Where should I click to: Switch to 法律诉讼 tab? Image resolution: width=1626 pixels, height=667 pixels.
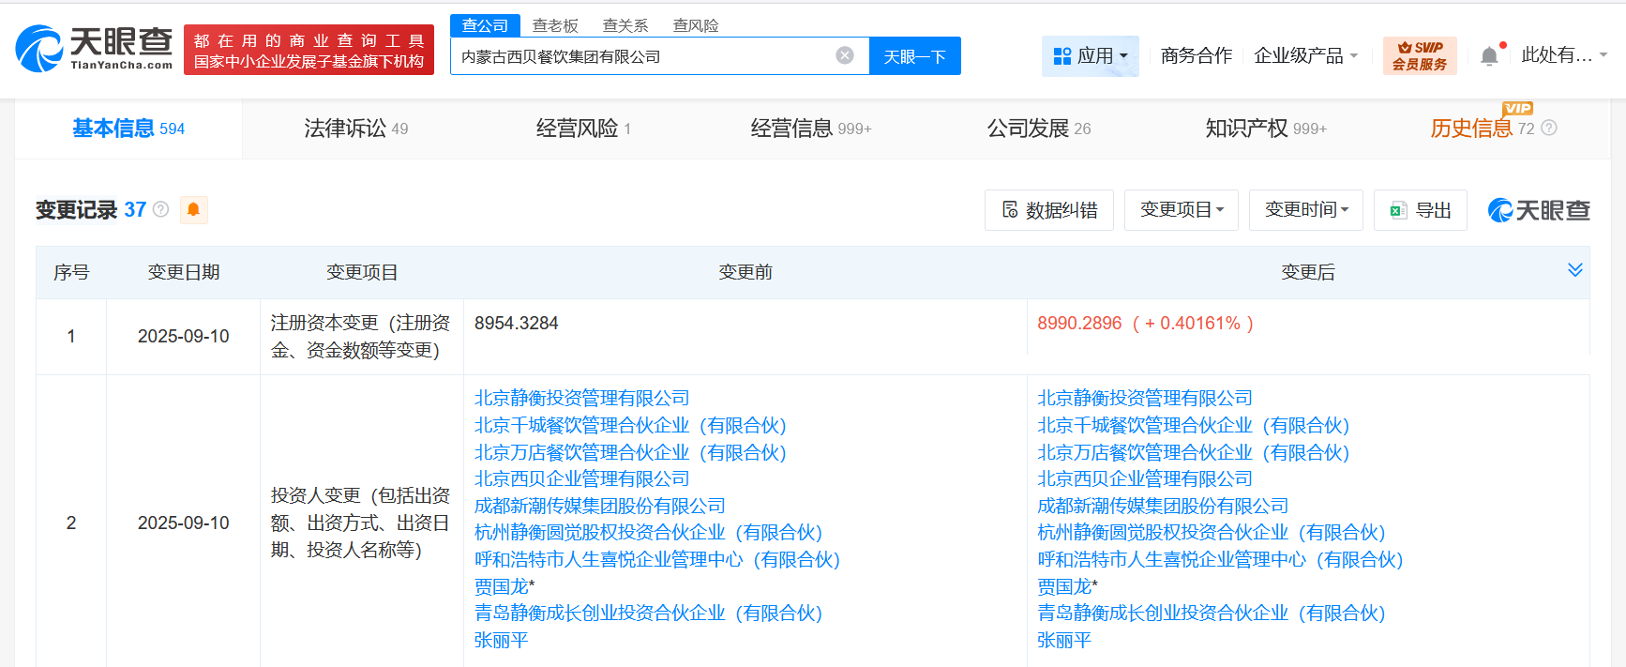coord(355,129)
